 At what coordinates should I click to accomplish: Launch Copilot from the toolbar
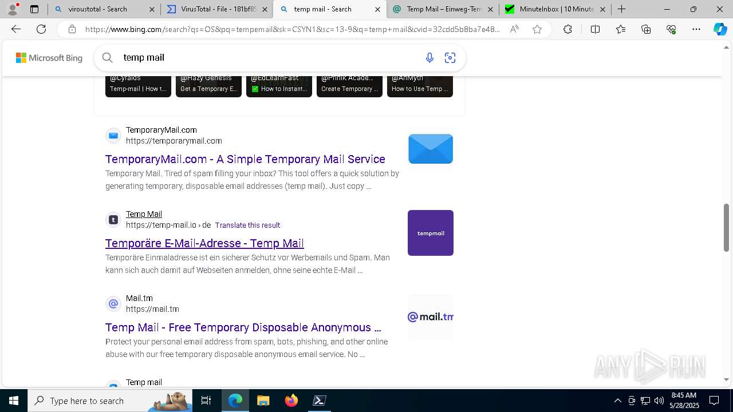[720, 29]
